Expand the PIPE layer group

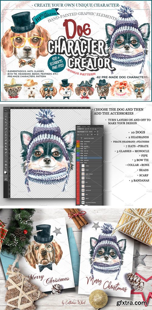coord(80,149)
